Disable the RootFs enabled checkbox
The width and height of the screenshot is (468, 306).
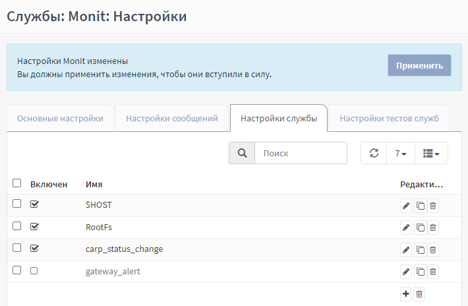(x=34, y=227)
